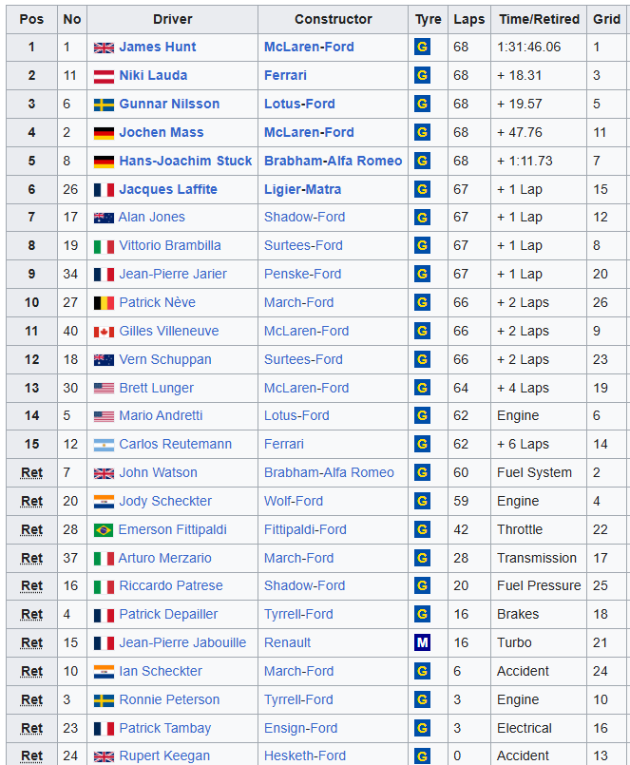Select the 'Fuel Pressure' retirement cell
Image resolution: width=630 pixels, height=765 pixels.
[539, 585]
